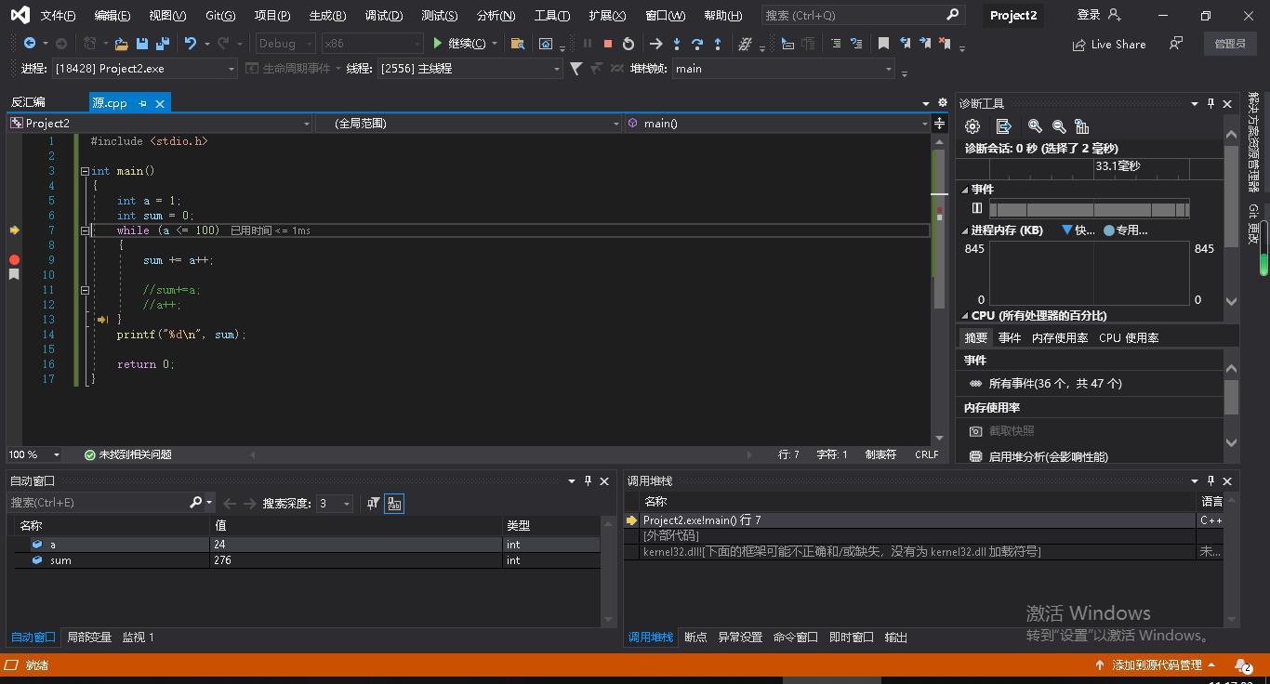The image size is (1270, 684).
Task: Collapse the 事件 section in diagnostics
Action: (965, 190)
